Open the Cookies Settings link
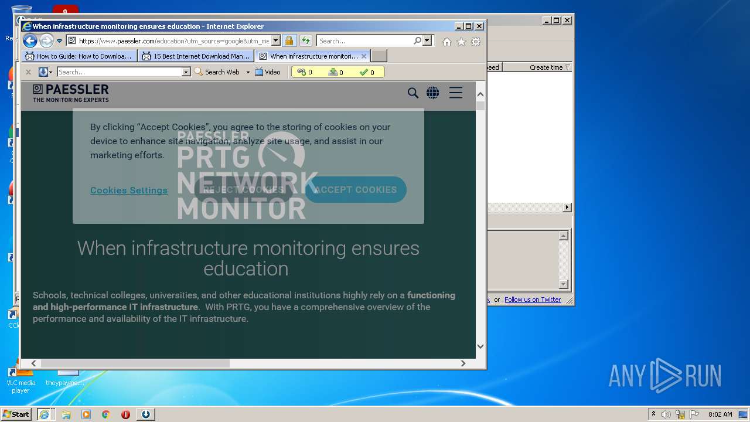This screenshot has width=750, height=422. click(129, 190)
